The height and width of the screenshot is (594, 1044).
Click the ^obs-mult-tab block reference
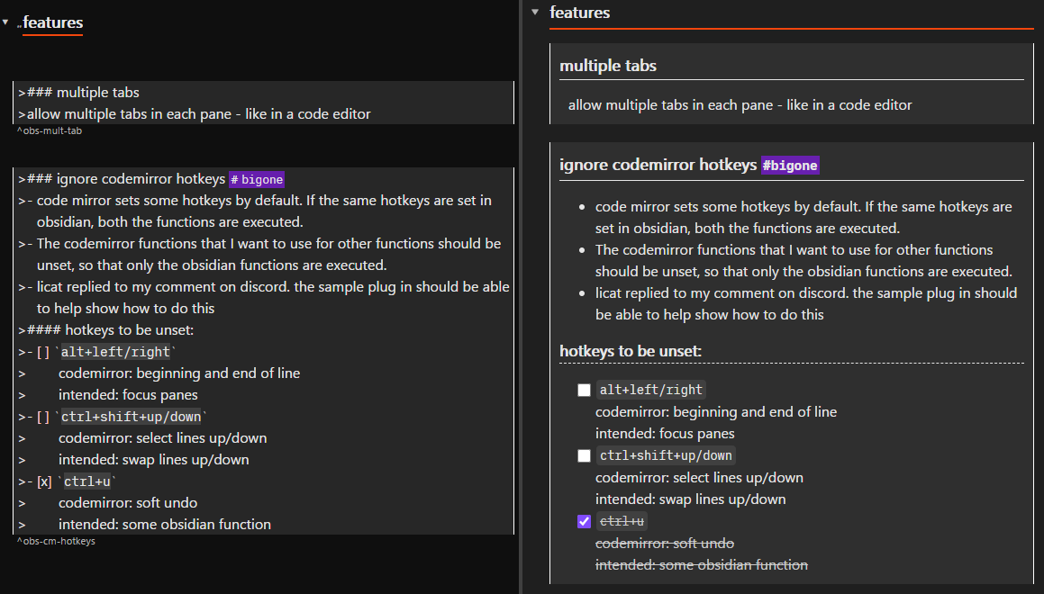(x=49, y=130)
